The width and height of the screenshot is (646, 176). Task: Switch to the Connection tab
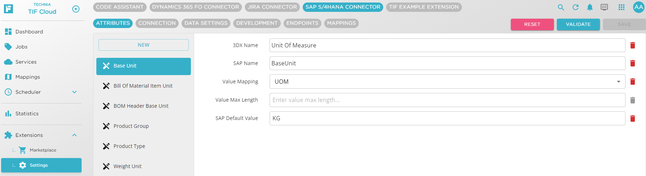tap(157, 23)
